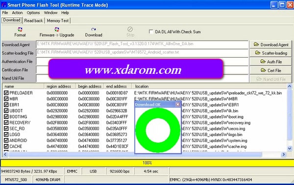The height and width of the screenshot is (185, 294).
Task: Click the 4096Mb DRAM status cell
Action: coord(48,180)
